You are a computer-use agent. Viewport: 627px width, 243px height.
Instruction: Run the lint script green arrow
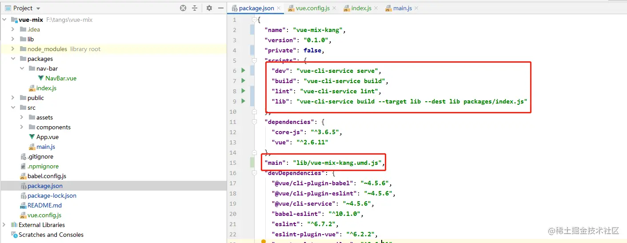click(243, 91)
